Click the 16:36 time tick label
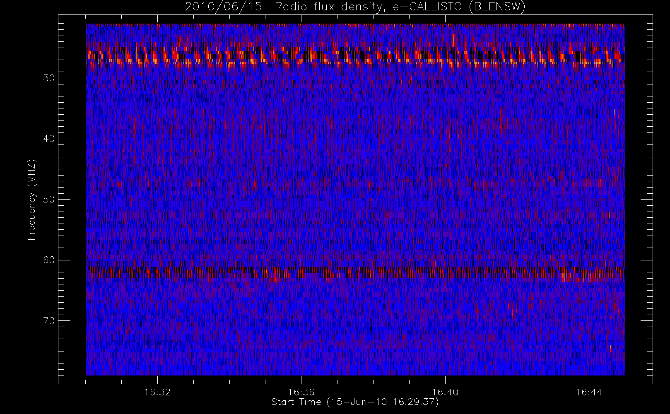Screen dimensions: 670x414 coord(301,392)
